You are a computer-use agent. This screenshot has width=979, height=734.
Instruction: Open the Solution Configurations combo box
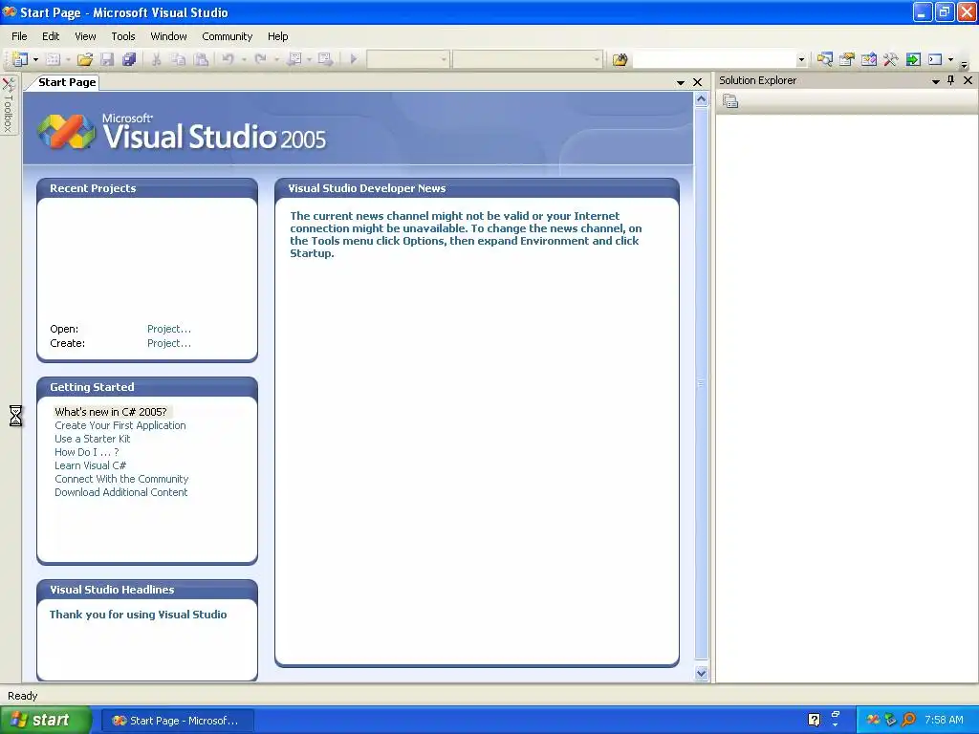pyautogui.click(x=408, y=59)
